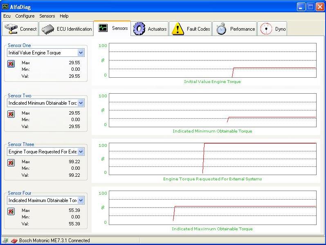Click the Indicated Maximum Obtainable Torque graph
Viewport: 326px width, 245px height.
(x=213, y=207)
